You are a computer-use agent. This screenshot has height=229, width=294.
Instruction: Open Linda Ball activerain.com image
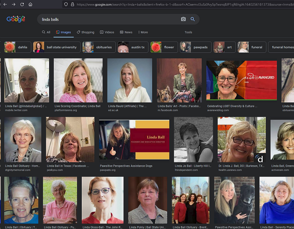(x=282, y=139)
